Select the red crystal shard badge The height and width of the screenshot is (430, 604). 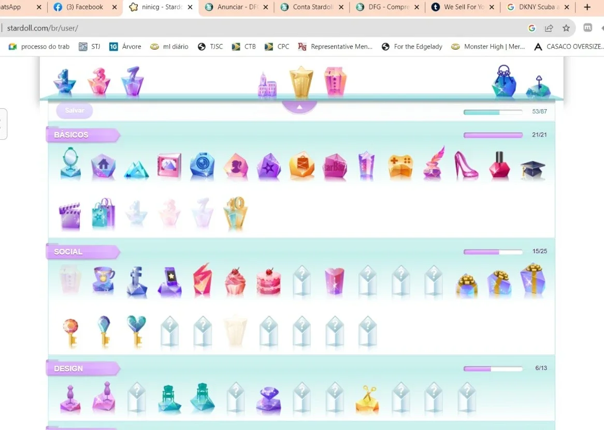(x=203, y=280)
